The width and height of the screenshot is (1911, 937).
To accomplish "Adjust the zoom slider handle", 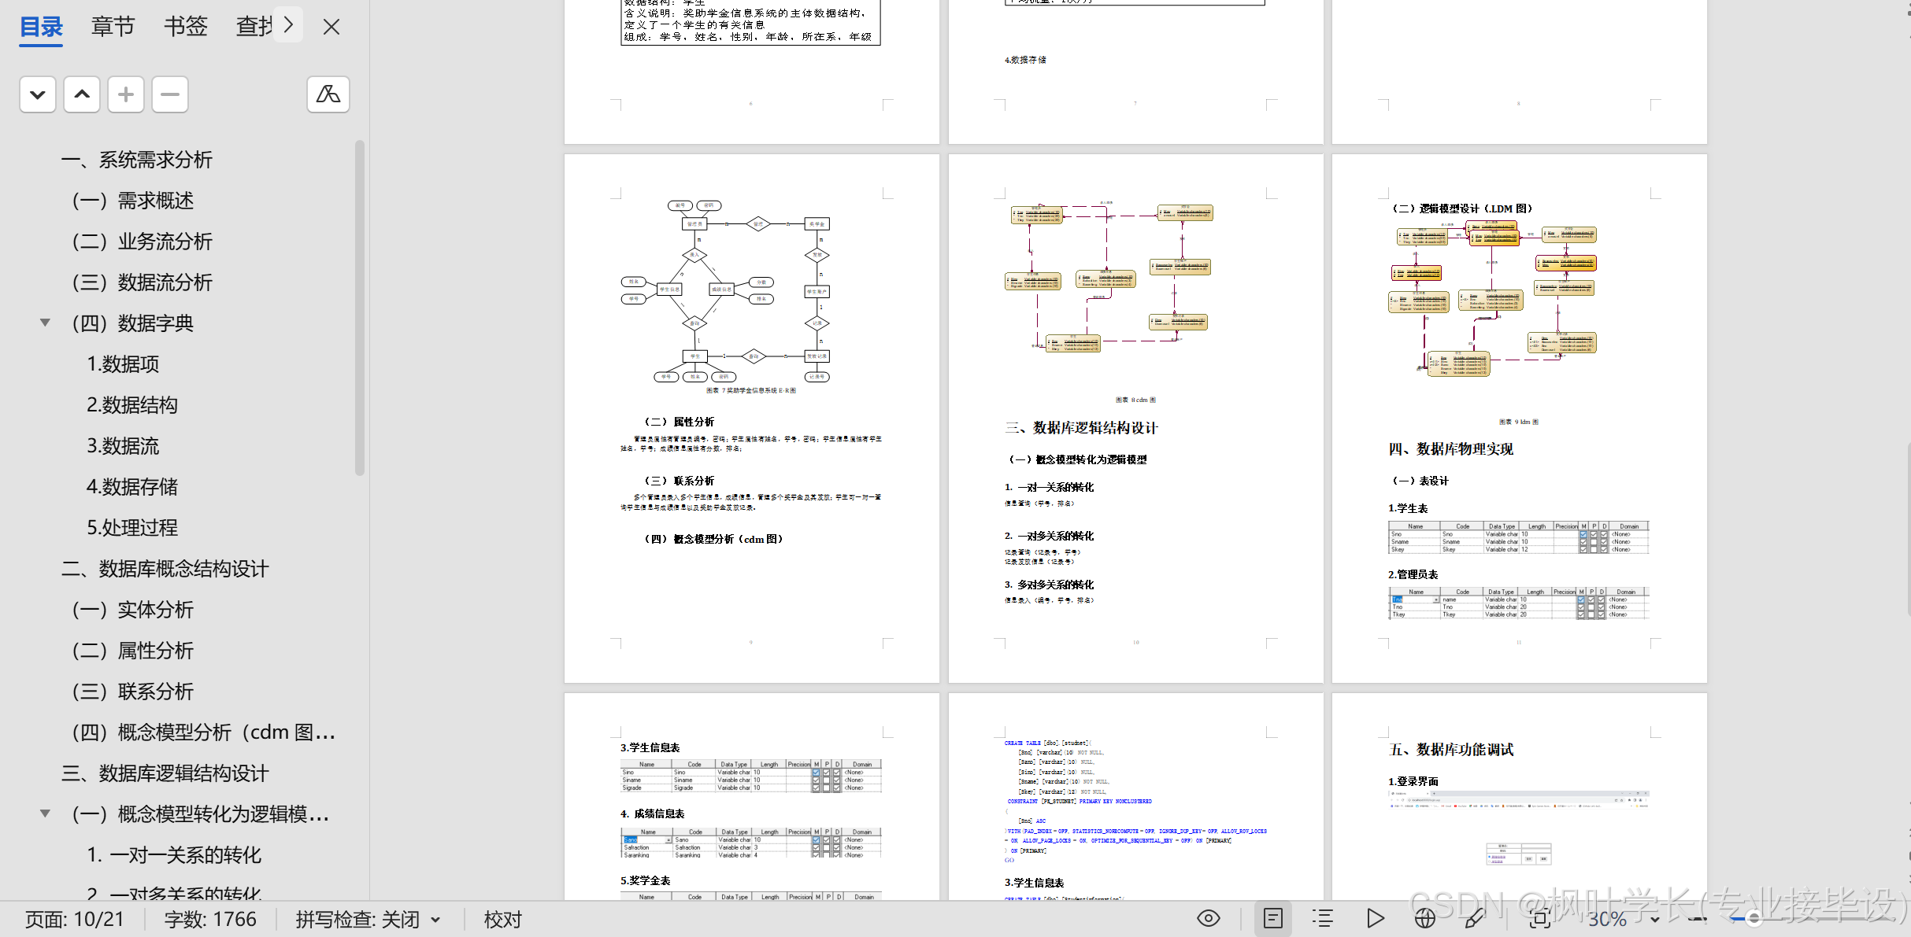I will tap(1754, 919).
